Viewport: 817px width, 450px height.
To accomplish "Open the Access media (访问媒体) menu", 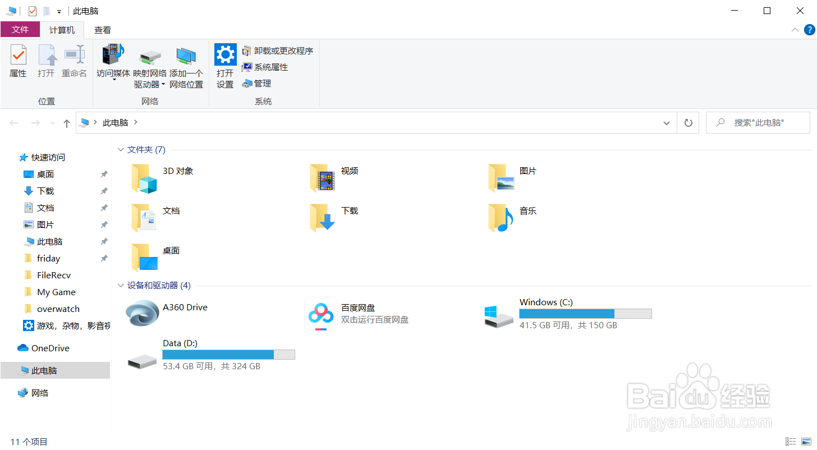I will (x=113, y=62).
